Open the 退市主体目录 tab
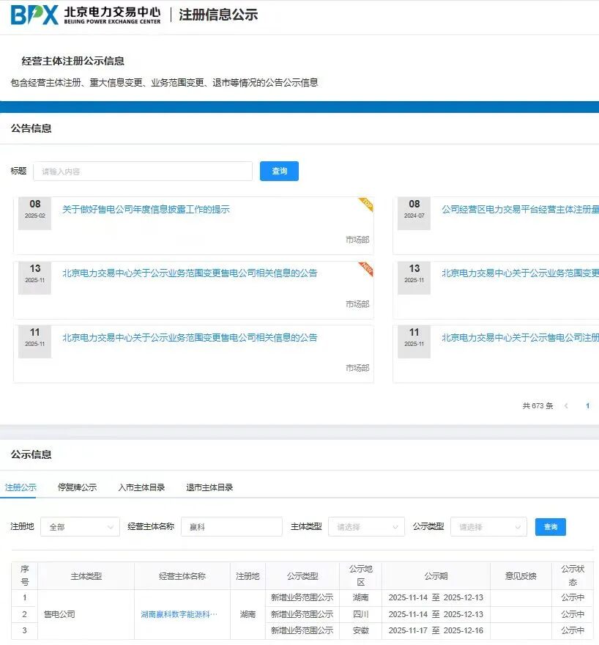The height and width of the screenshot is (645, 599). pyautogui.click(x=209, y=487)
